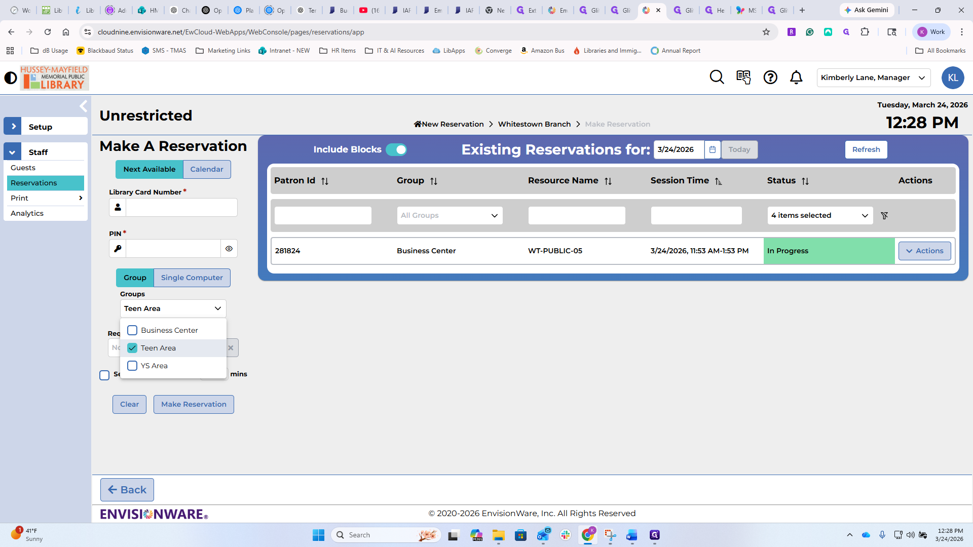Viewport: 973px width, 547px height.
Task: Click the Library Card Number field
Action: coord(181,208)
